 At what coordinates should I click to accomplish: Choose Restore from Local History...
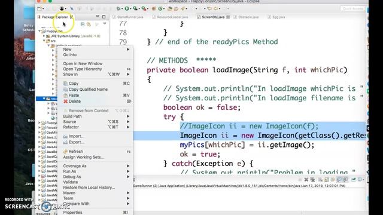(96, 188)
